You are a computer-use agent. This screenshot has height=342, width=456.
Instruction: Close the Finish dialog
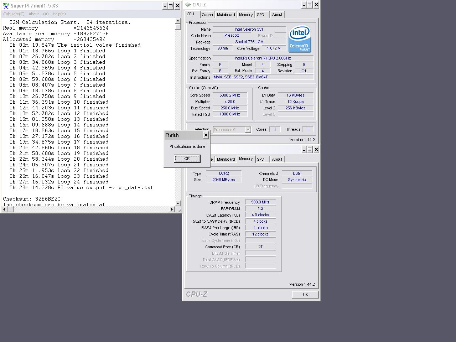(x=206, y=135)
